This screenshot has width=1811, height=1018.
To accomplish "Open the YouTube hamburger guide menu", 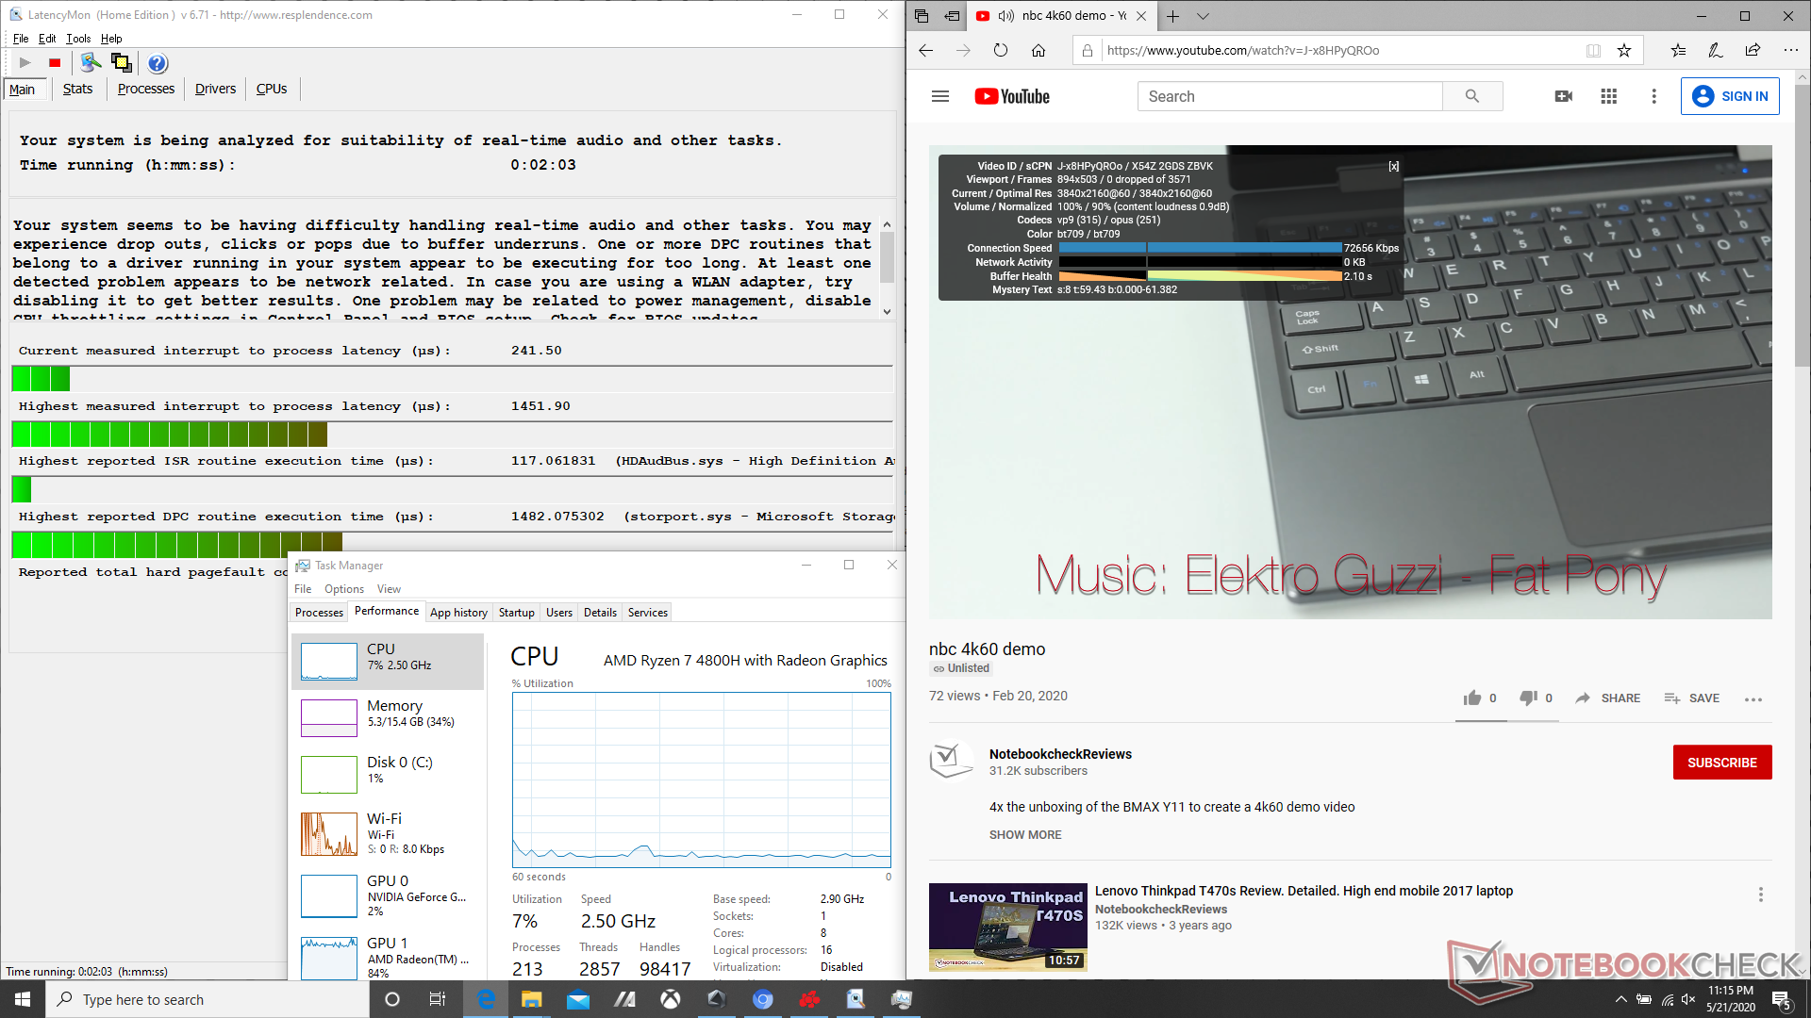I will pos(940,96).
